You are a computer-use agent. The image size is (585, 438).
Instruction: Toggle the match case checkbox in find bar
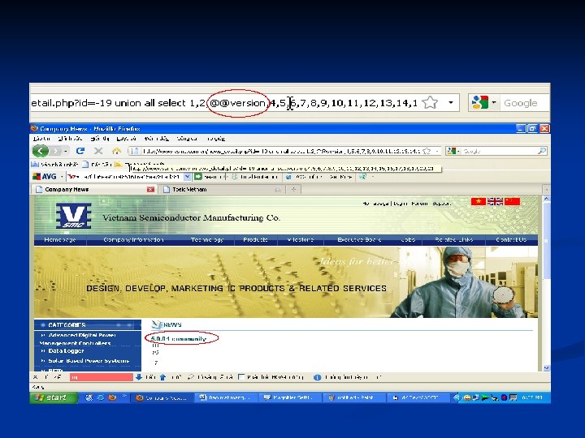(241, 377)
